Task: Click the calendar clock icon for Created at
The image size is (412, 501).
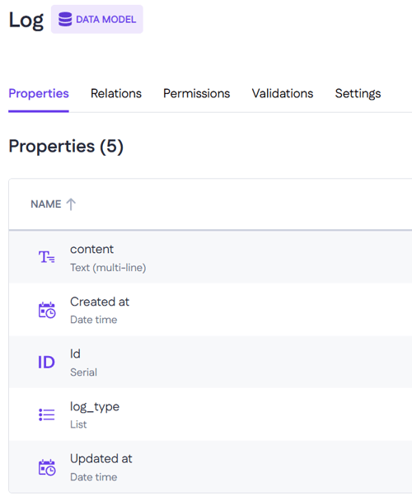Action: pos(47,310)
